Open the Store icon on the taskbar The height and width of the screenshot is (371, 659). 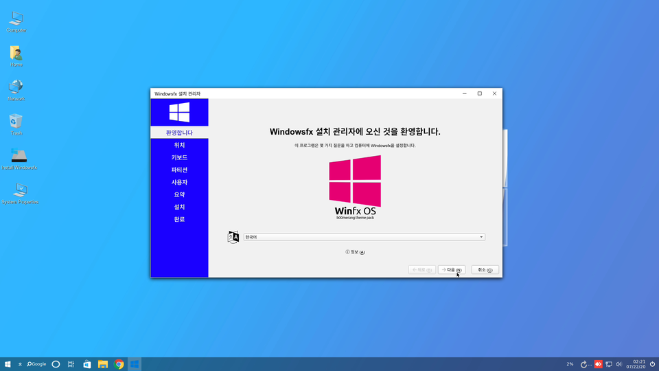tap(87, 364)
